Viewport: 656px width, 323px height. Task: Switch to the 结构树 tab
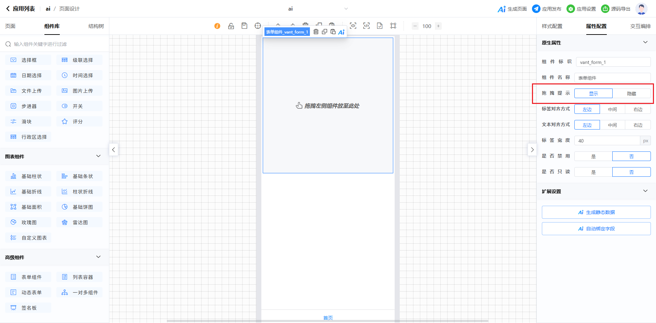(x=96, y=26)
